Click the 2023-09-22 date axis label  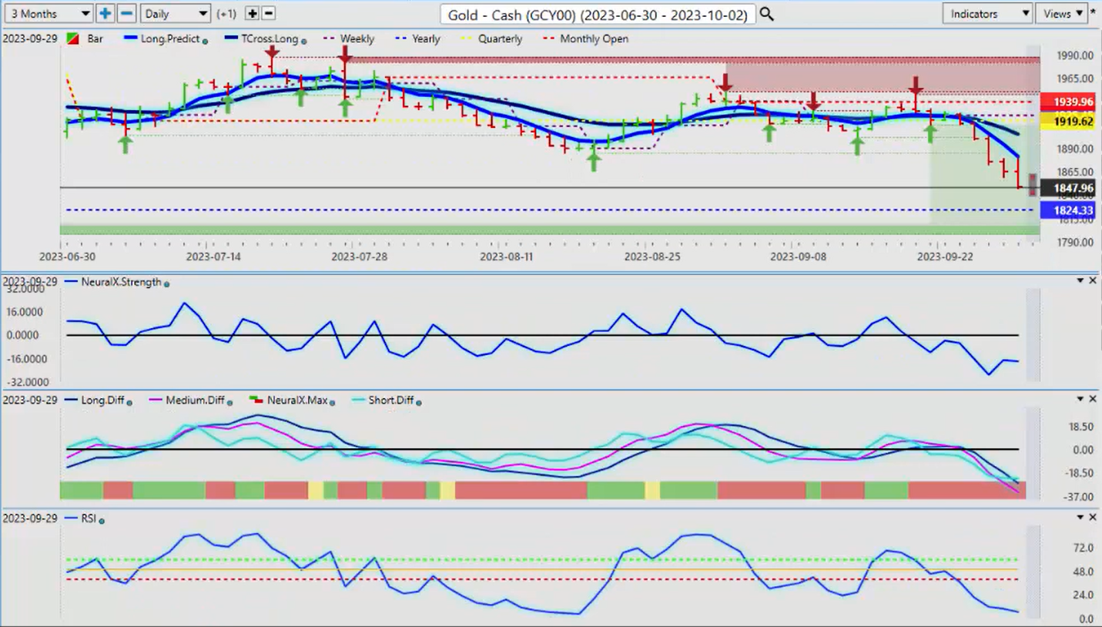click(x=944, y=256)
